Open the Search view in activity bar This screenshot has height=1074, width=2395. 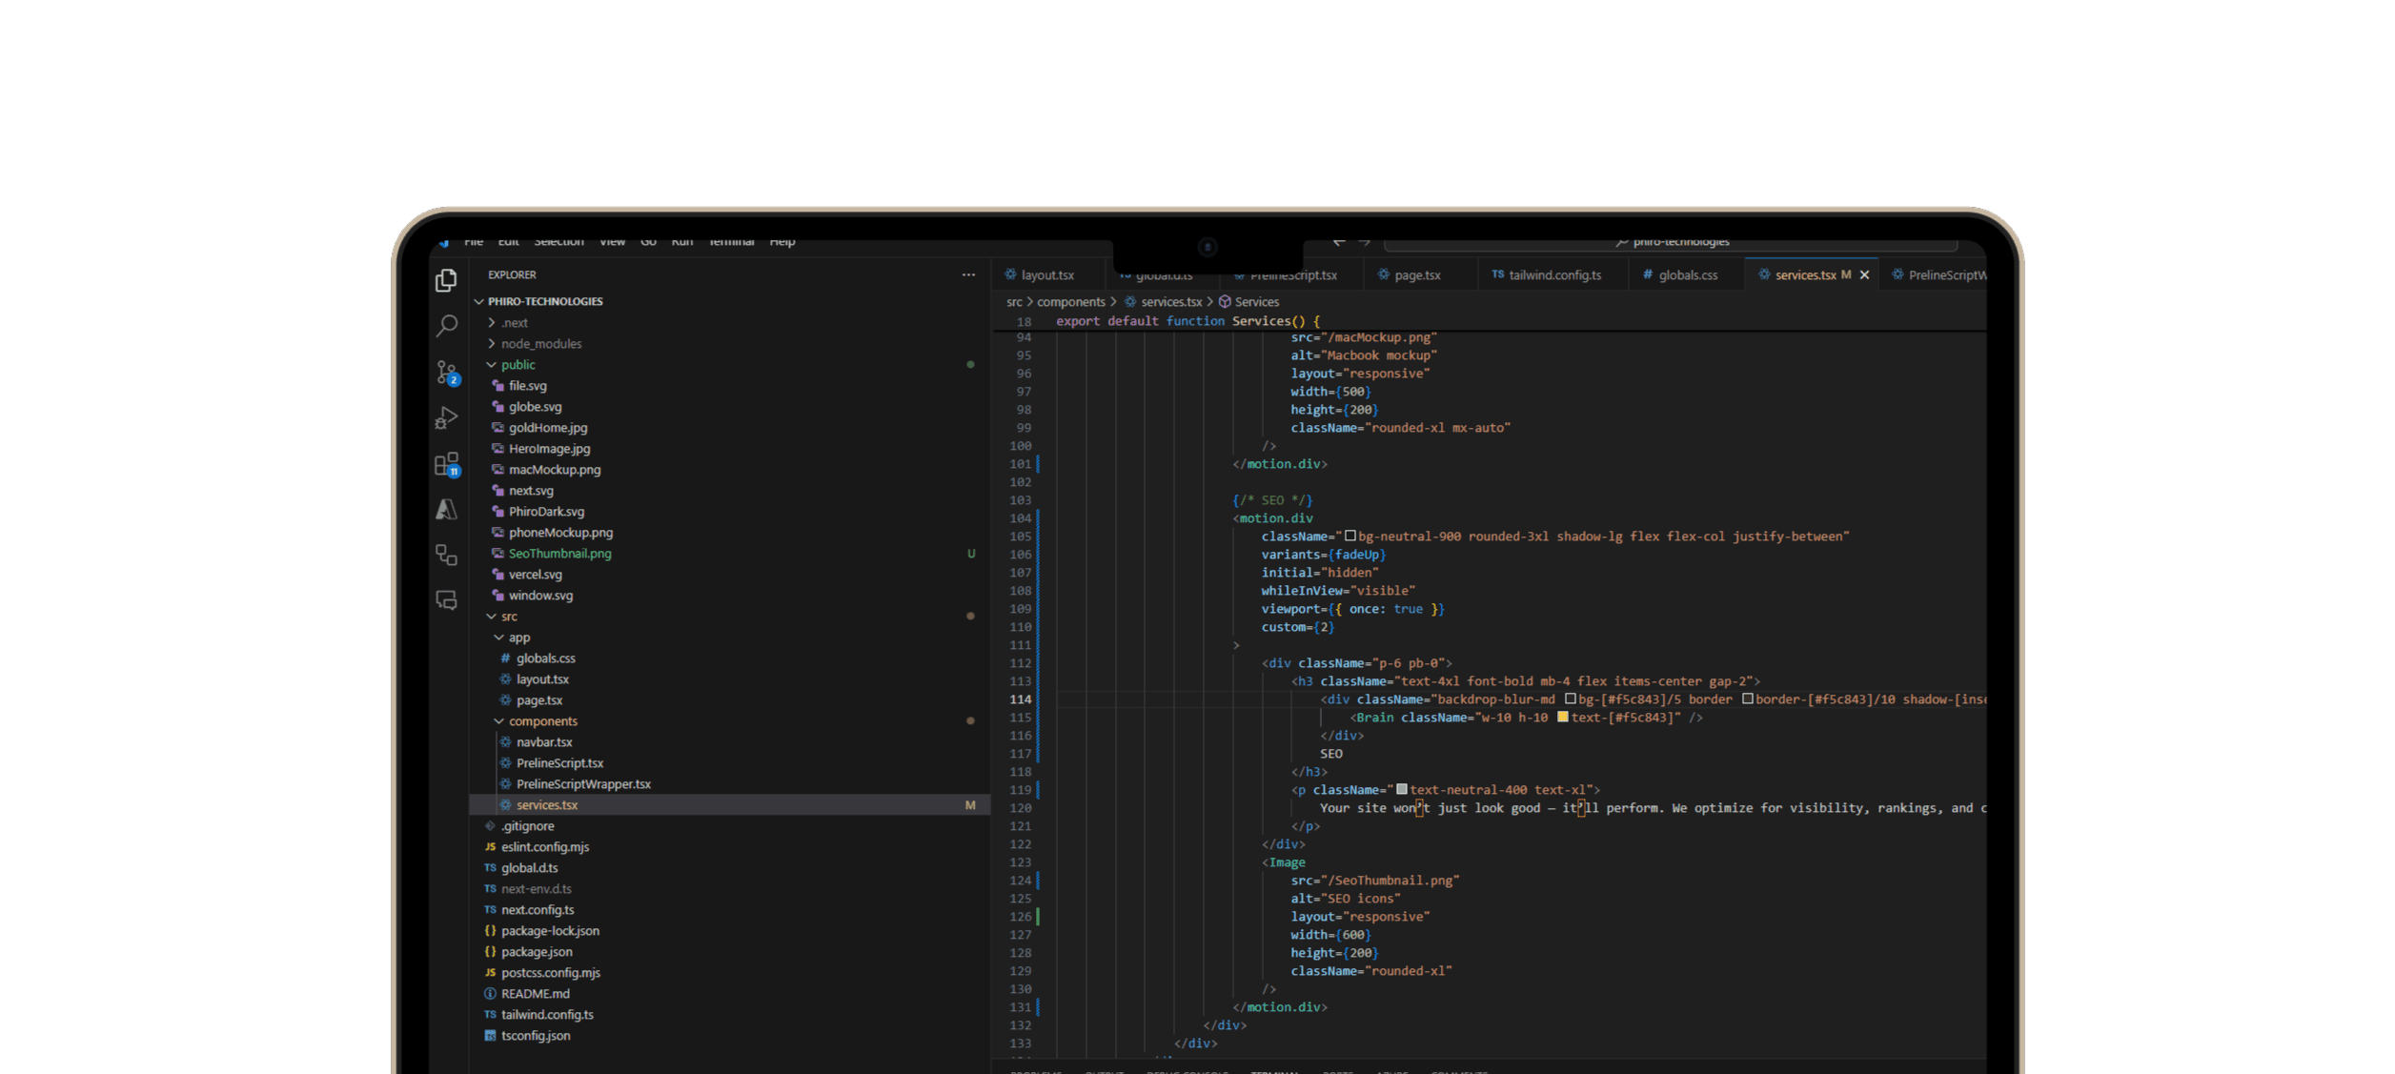coord(446,326)
